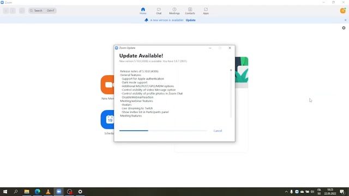The image size is (349, 196).
Task: Show hidden system tray icons
Action: point(286,192)
